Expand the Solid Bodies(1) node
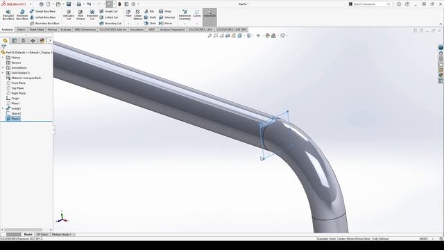444x250 pixels. click(3, 73)
